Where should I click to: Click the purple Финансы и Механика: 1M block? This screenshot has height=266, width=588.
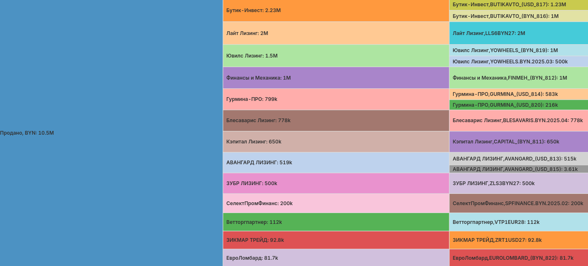336,78
